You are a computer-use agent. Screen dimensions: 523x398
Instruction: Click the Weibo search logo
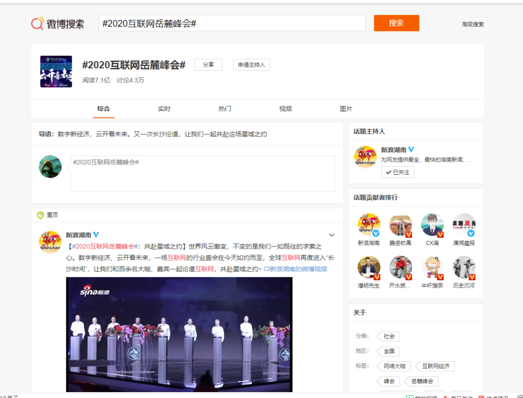click(58, 23)
